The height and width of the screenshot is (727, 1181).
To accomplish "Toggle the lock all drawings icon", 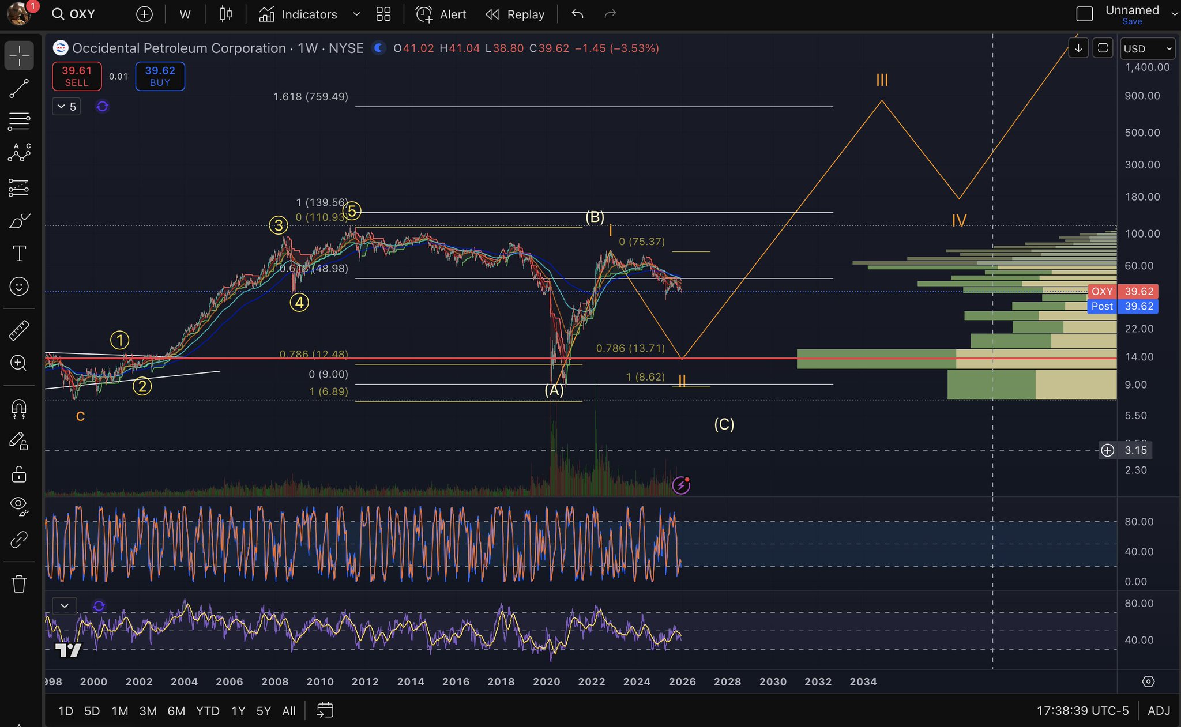I will point(19,474).
